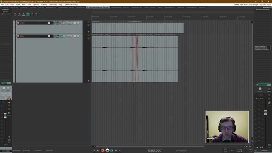Click the master track volume fader
This screenshot has width=272, height=153.
[x=265, y=112]
